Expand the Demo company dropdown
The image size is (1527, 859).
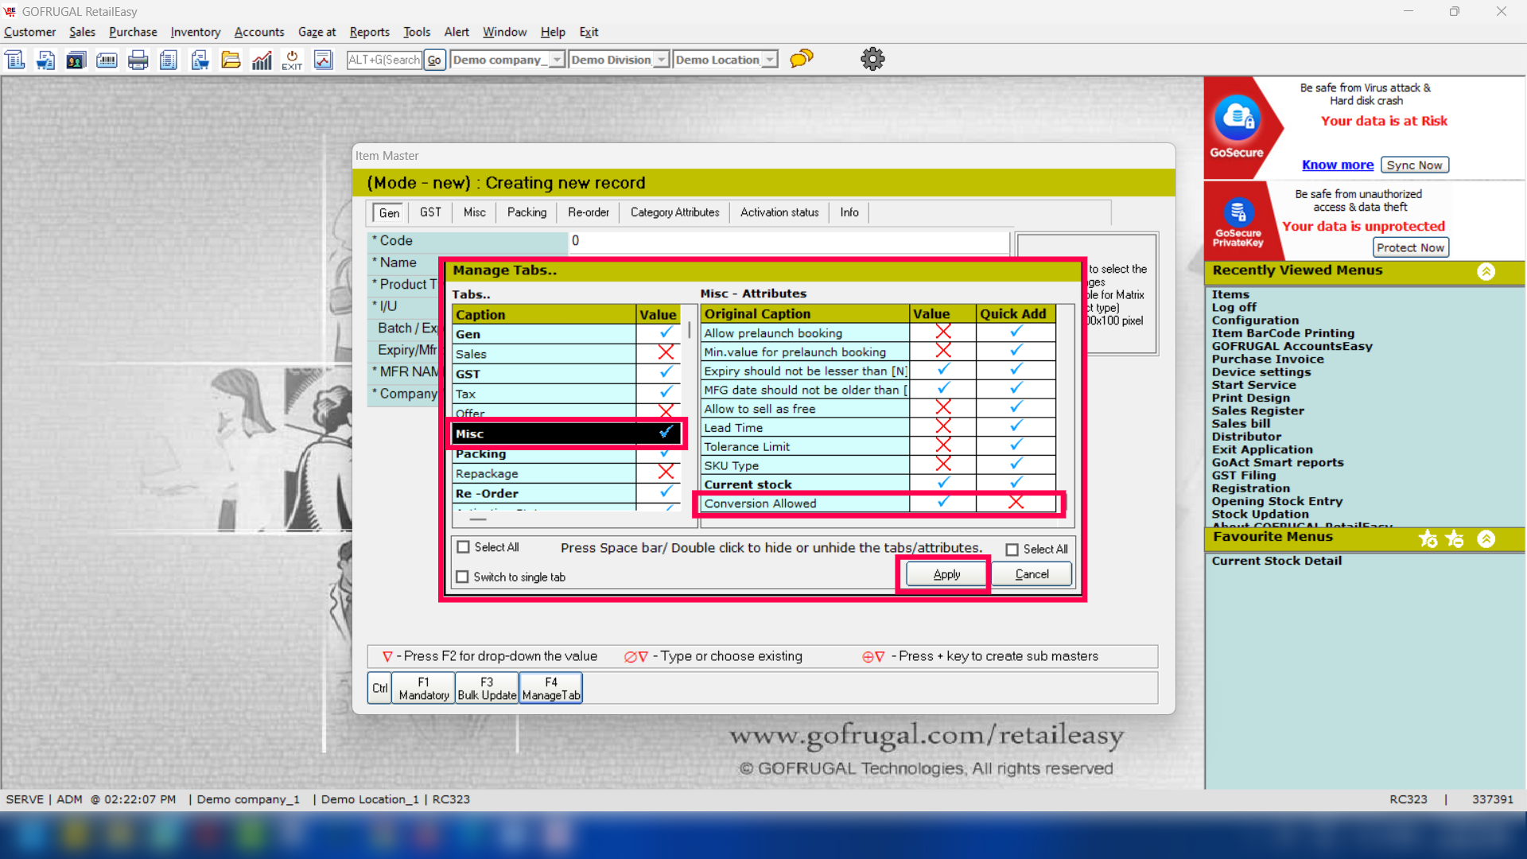pos(557,60)
